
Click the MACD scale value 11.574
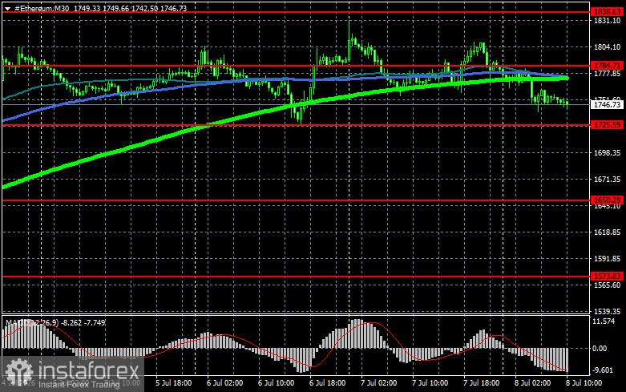tap(604, 321)
